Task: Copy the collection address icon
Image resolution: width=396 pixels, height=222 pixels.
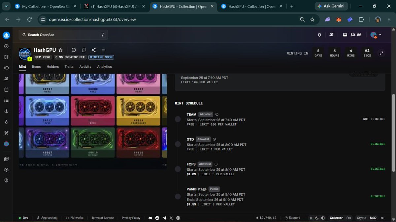Action: click(84, 50)
